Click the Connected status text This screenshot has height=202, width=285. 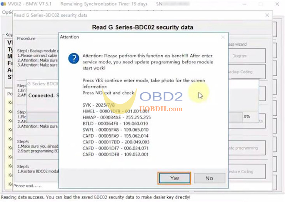click(x=43, y=95)
